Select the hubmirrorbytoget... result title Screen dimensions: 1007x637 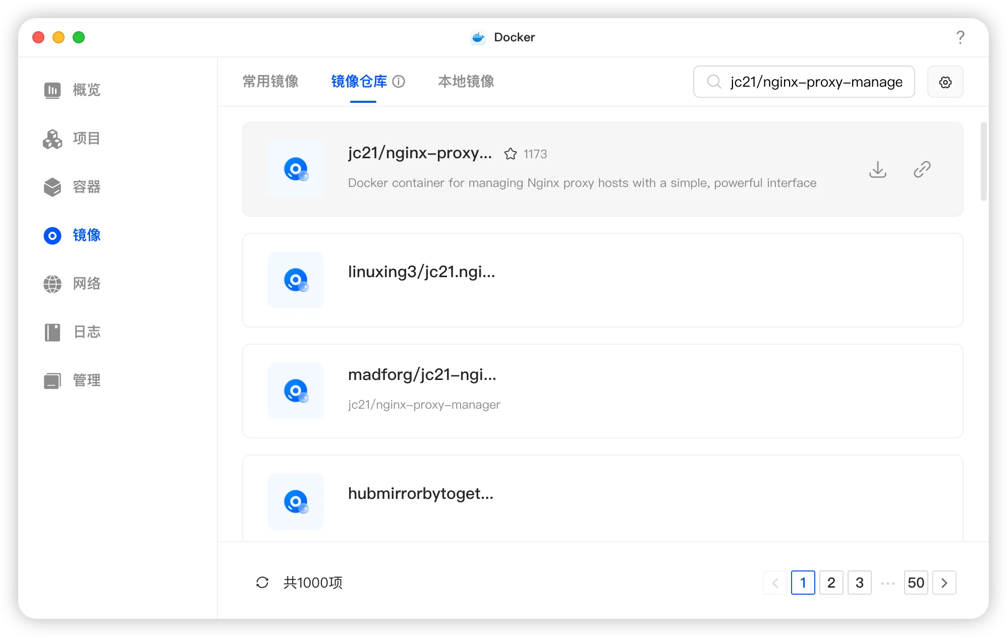click(421, 493)
